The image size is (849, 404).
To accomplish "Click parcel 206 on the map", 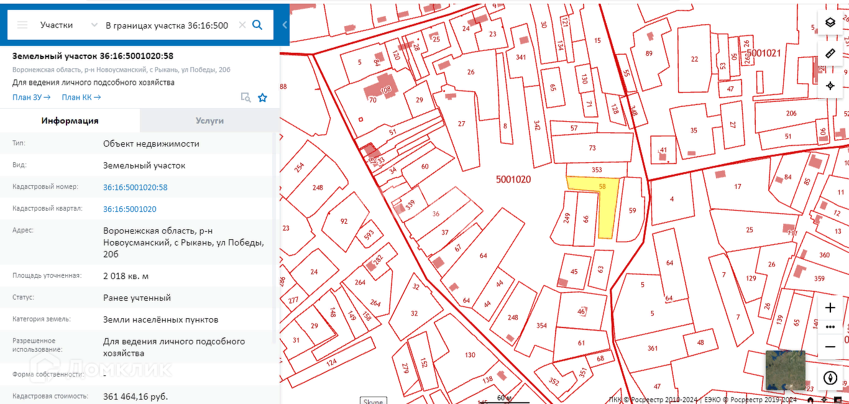I will click(x=791, y=113).
